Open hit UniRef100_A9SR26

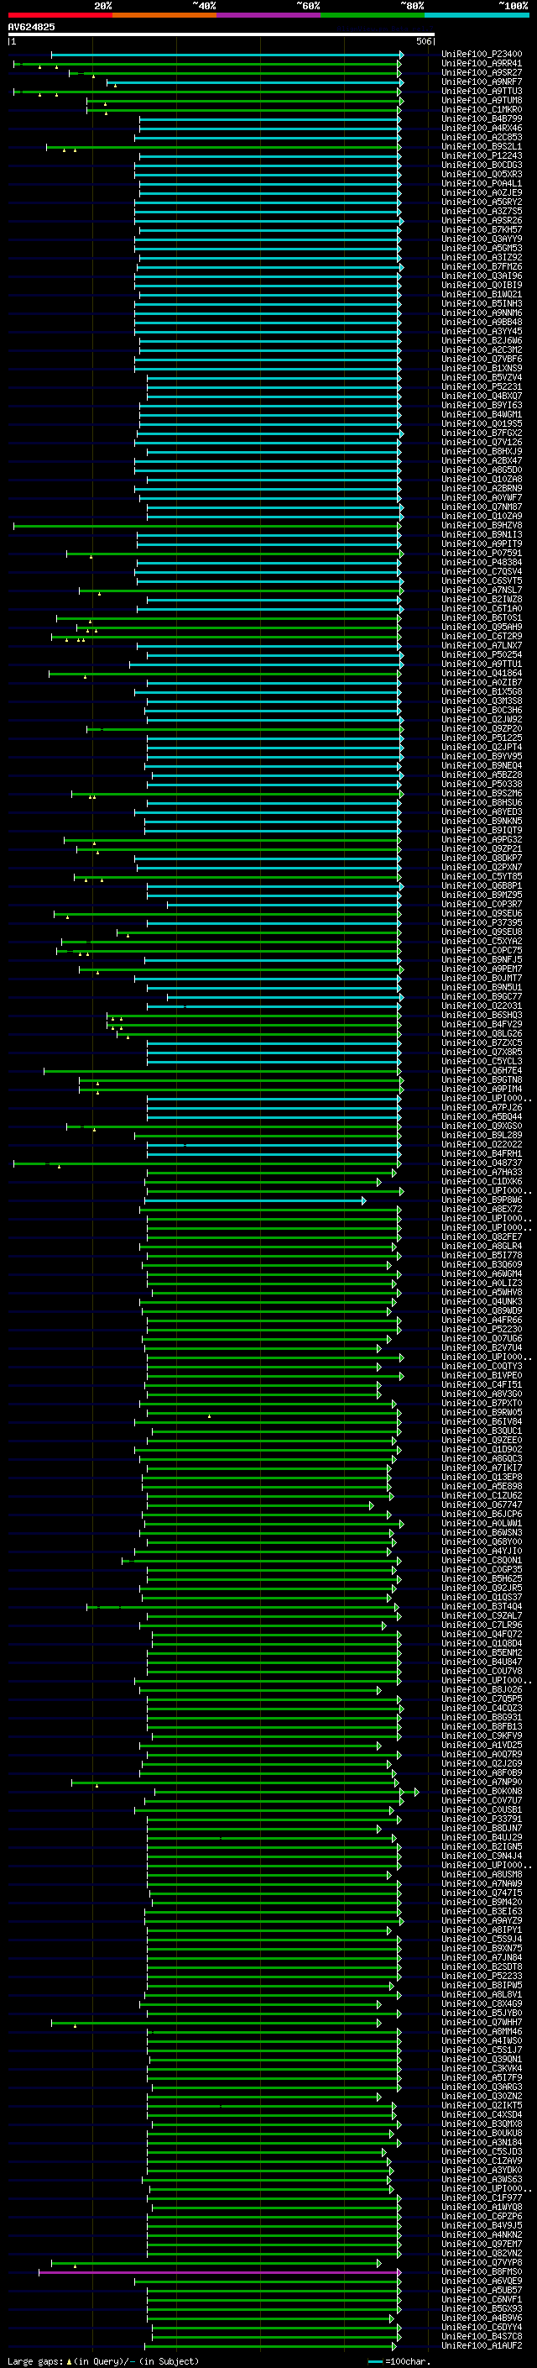[x=482, y=221]
